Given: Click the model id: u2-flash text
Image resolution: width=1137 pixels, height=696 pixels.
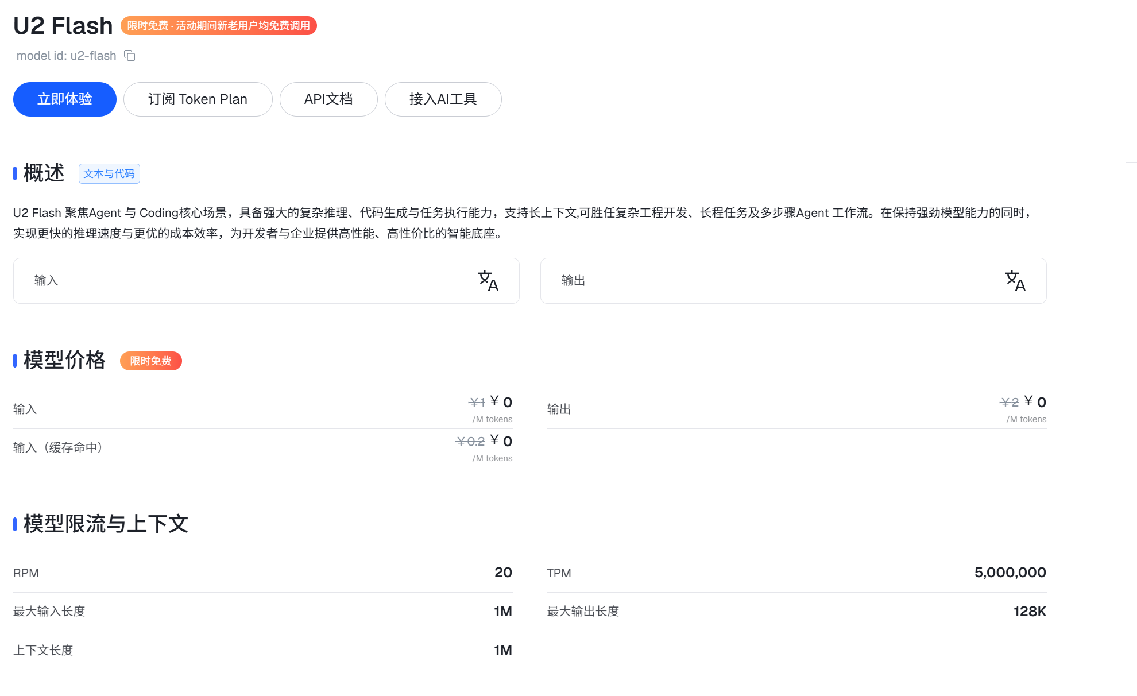Looking at the screenshot, I should pyautogui.click(x=67, y=56).
